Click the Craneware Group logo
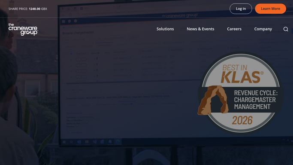 (x=23, y=29)
